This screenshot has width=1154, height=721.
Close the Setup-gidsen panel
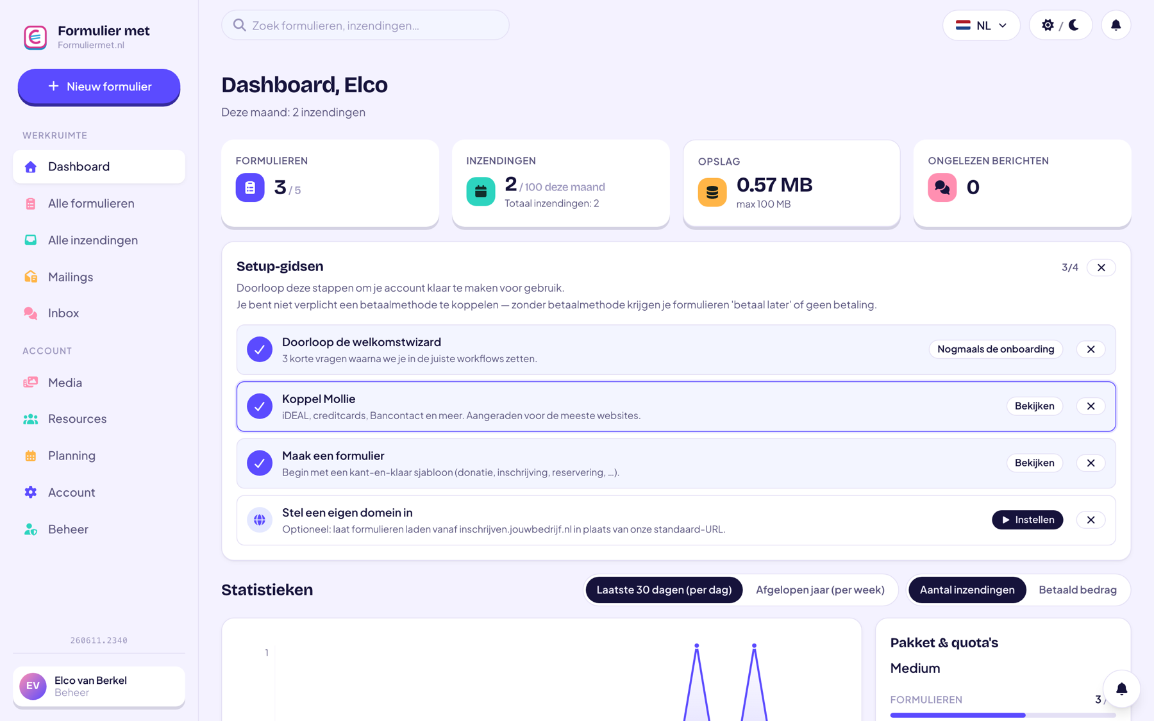[1101, 267]
